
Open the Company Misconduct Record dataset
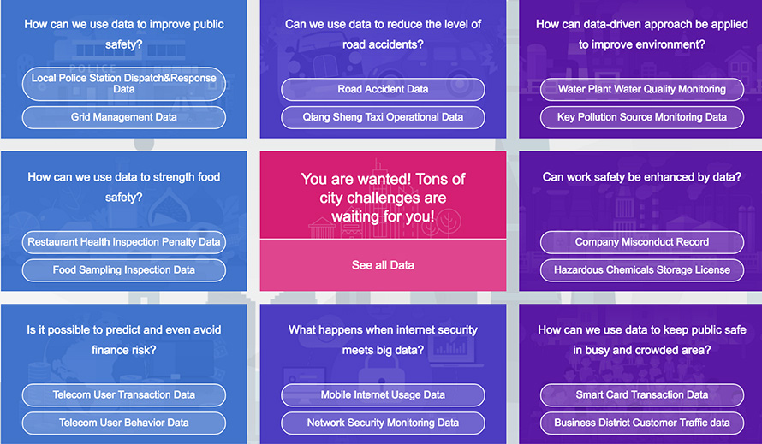point(642,242)
